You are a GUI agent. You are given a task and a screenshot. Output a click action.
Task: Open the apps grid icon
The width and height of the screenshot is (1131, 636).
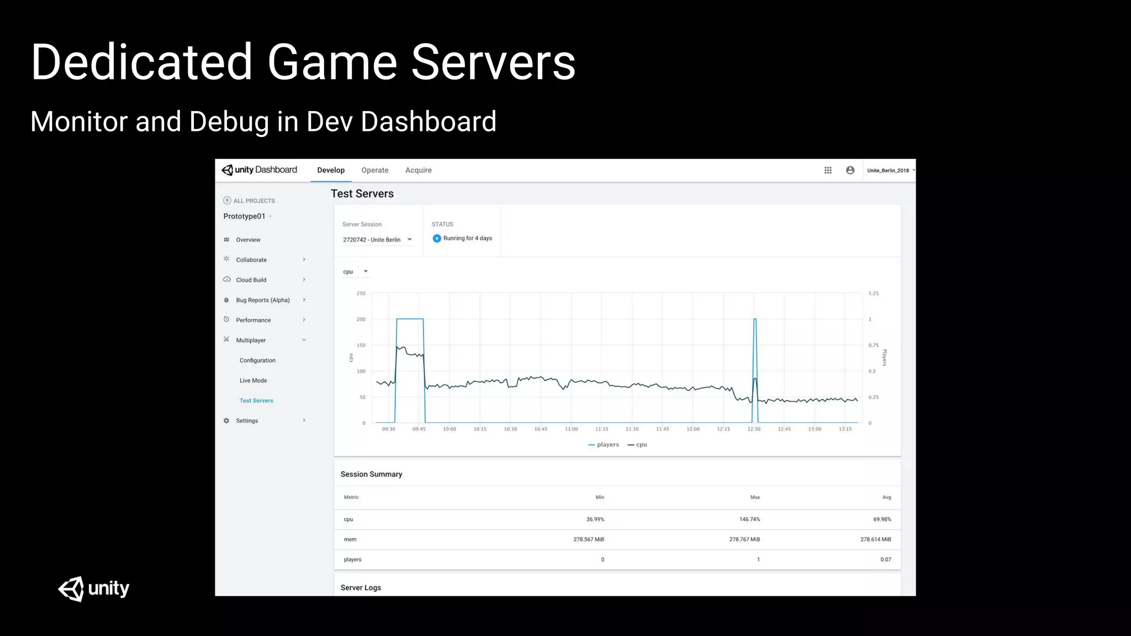pos(828,170)
